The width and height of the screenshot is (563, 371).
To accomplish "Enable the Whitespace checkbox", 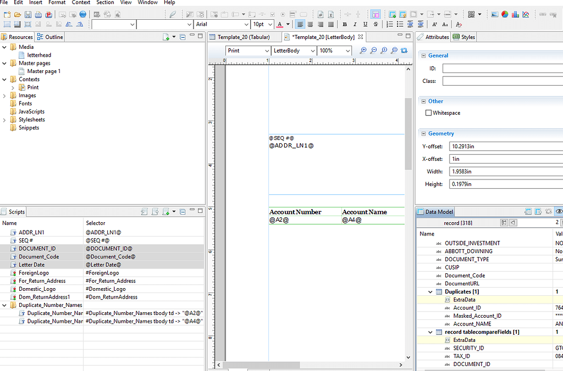I will coord(429,113).
